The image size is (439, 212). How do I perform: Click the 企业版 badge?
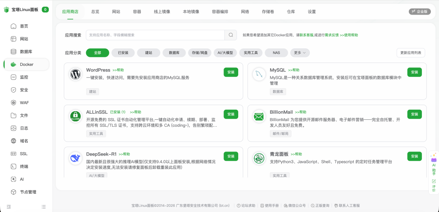pyautogui.click(x=419, y=12)
